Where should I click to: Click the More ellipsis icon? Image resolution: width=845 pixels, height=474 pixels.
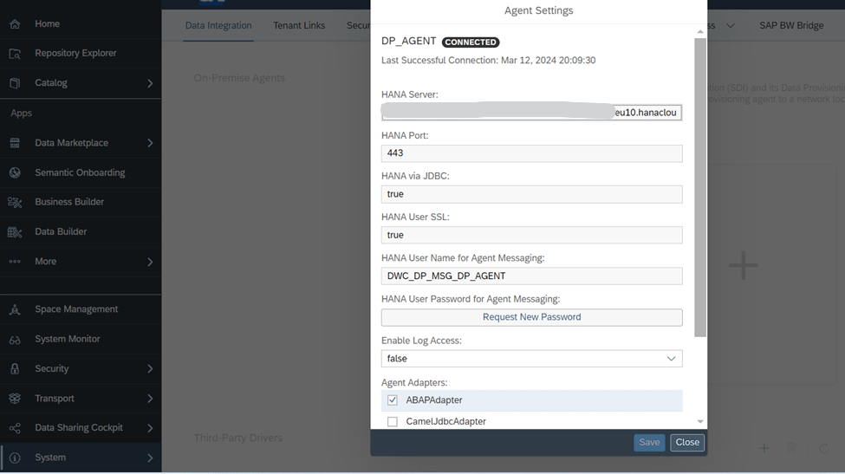(15, 261)
